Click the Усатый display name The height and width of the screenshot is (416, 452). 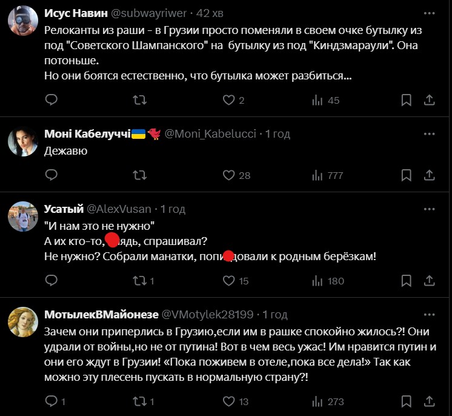(x=64, y=209)
